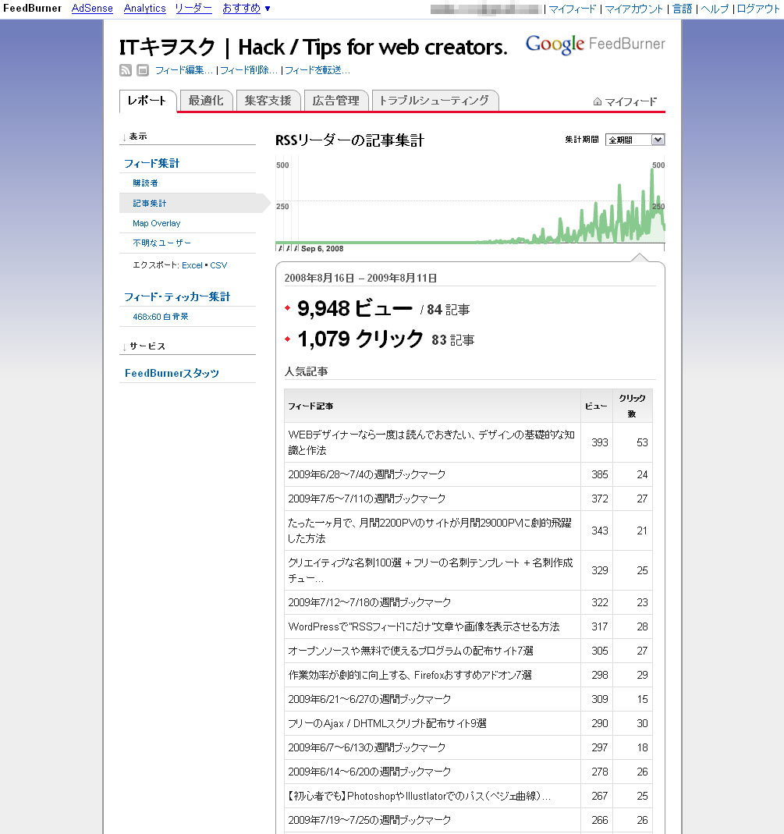Open FeedBurnerスタッツ service link
Screen dimensions: 784x834
coord(172,374)
